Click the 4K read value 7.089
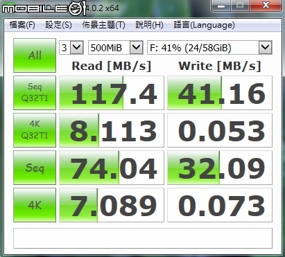This screenshot has height=257, width=285. [112, 205]
